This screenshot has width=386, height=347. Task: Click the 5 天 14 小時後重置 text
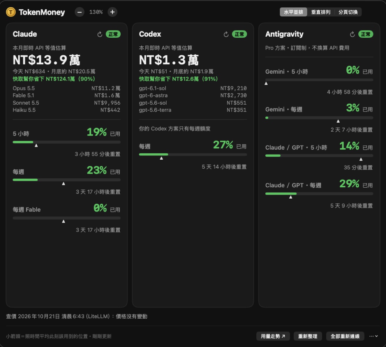(x=224, y=167)
